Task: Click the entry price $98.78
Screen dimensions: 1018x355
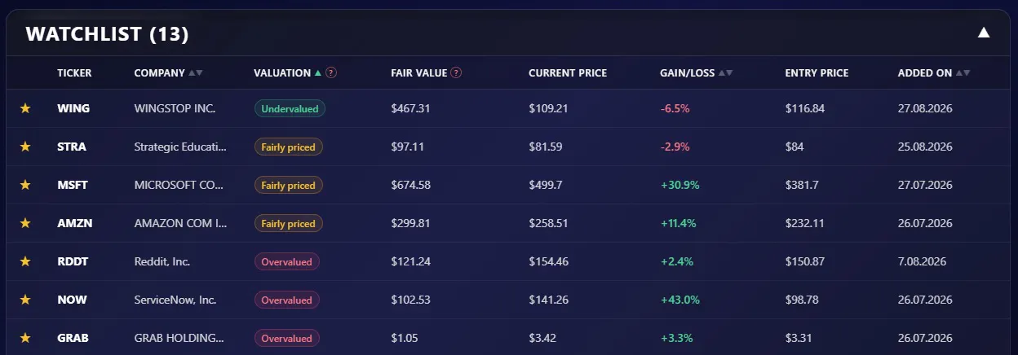Action: [802, 300]
